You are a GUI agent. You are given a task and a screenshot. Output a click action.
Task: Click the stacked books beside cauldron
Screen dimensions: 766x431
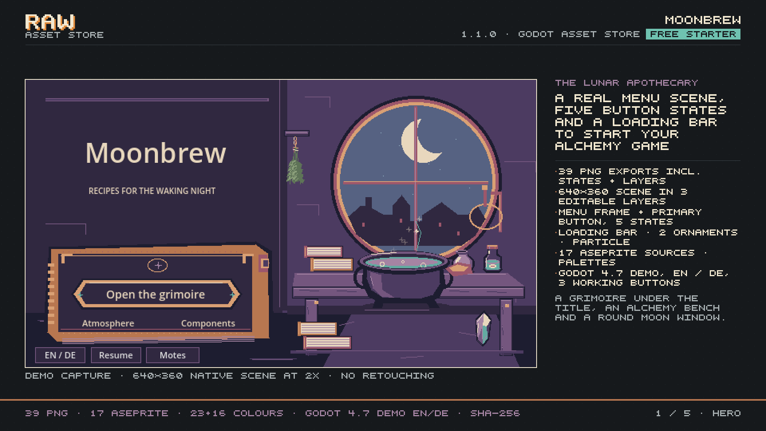click(328, 259)
